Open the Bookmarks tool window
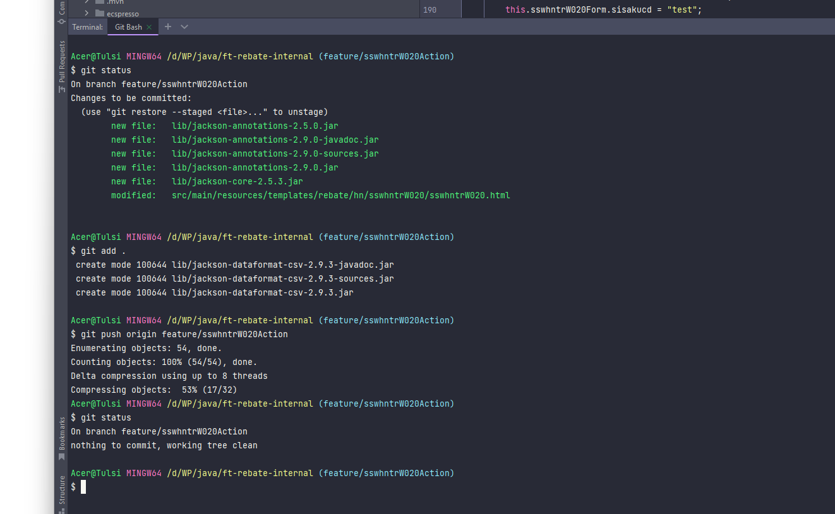The height and width of the screenshot is (514, 835). 61,438
